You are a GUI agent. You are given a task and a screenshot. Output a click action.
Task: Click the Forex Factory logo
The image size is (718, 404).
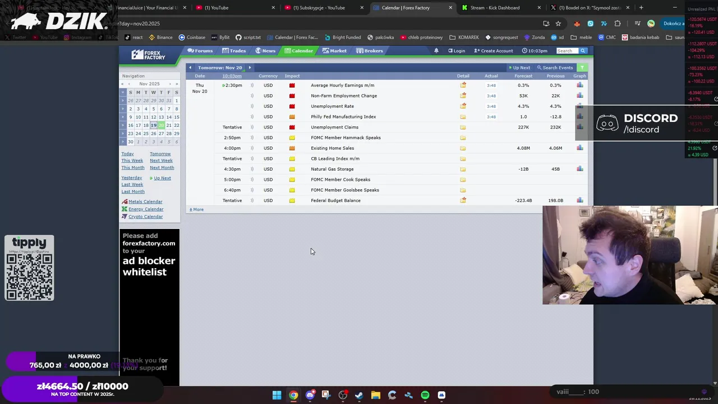pyautogui.click(x=149, y=54)
